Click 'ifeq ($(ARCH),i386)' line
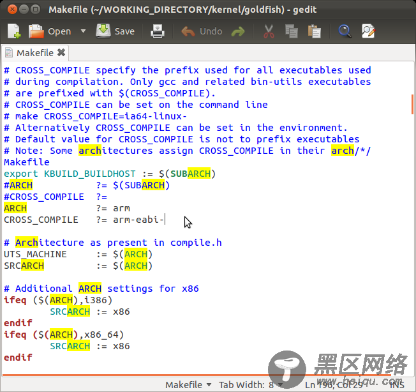This screenshot has width=416, height=392. click(x=58, y=300)
